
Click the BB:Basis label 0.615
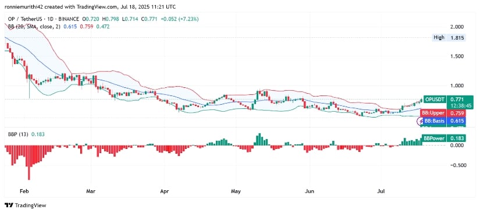tap(444, 121)
